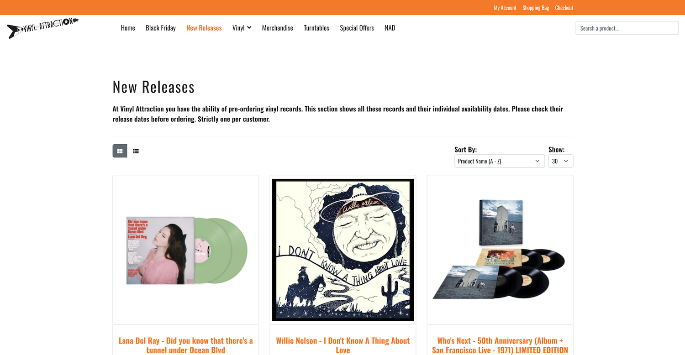The height and width of the screenshot is (355, 685).
Task: Expand the Vinyl menu dropdown
Action: (242, 28)
